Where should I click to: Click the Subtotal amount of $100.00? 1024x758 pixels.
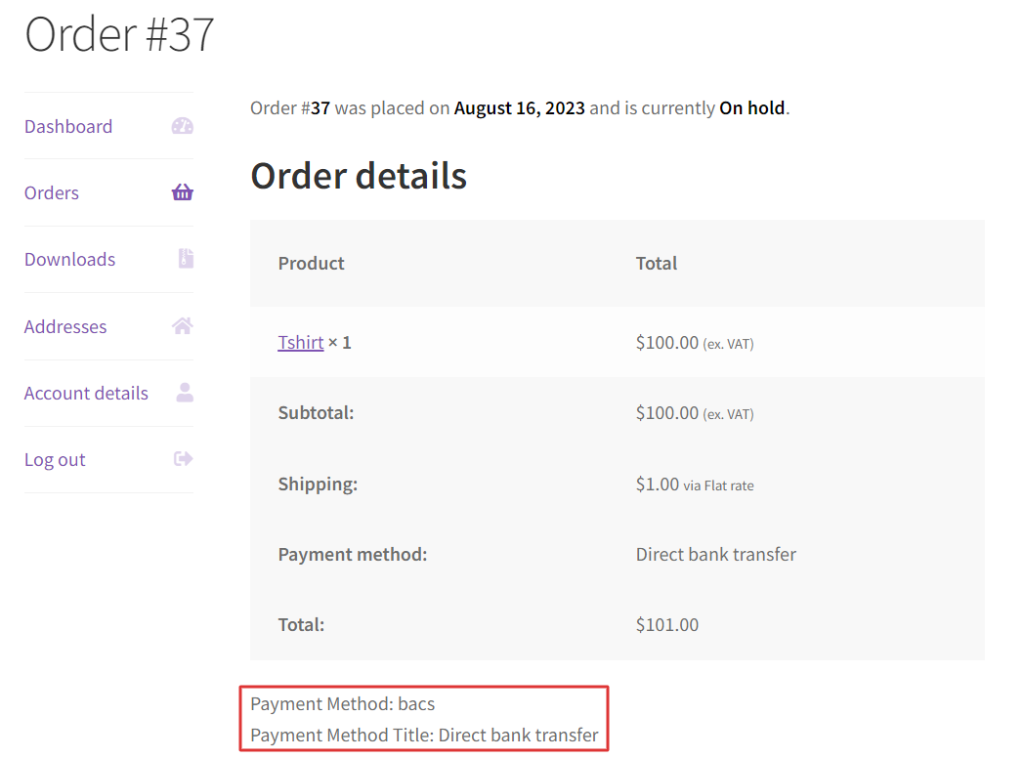tap(667, 412)
